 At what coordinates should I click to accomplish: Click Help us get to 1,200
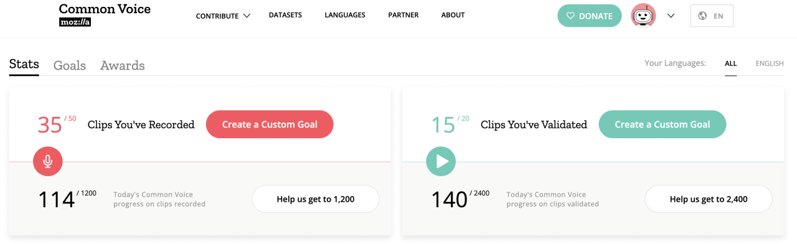pyautogui.click(x=316, y=199)
